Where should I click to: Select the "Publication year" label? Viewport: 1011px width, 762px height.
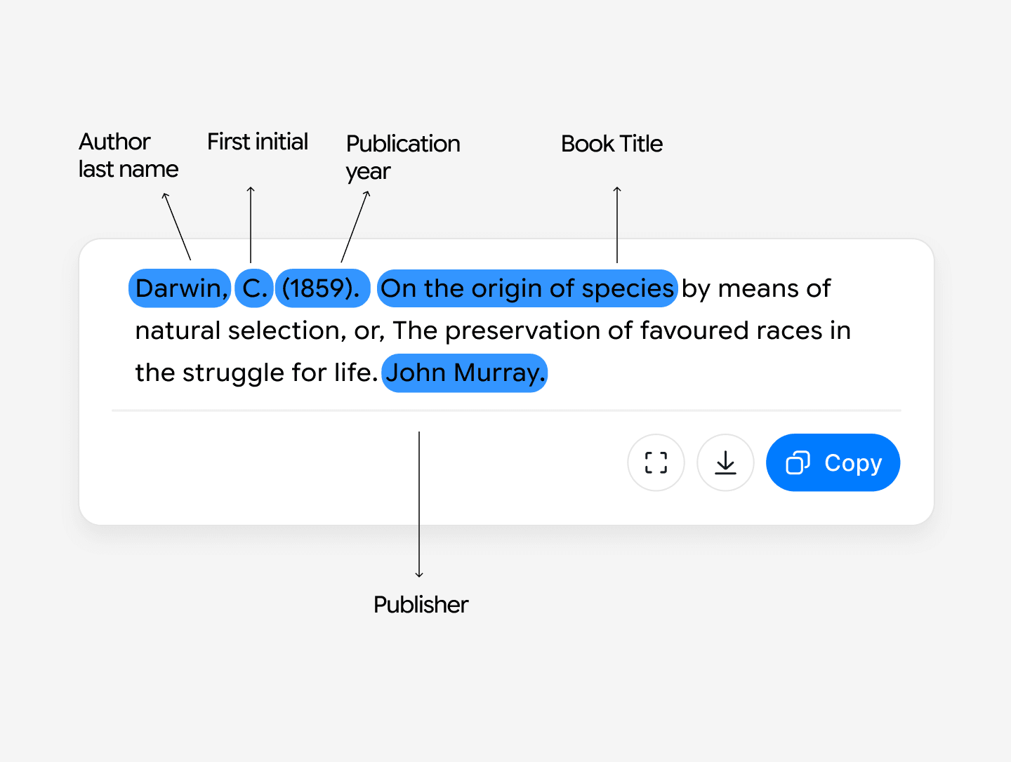click(x=402, y=156)
